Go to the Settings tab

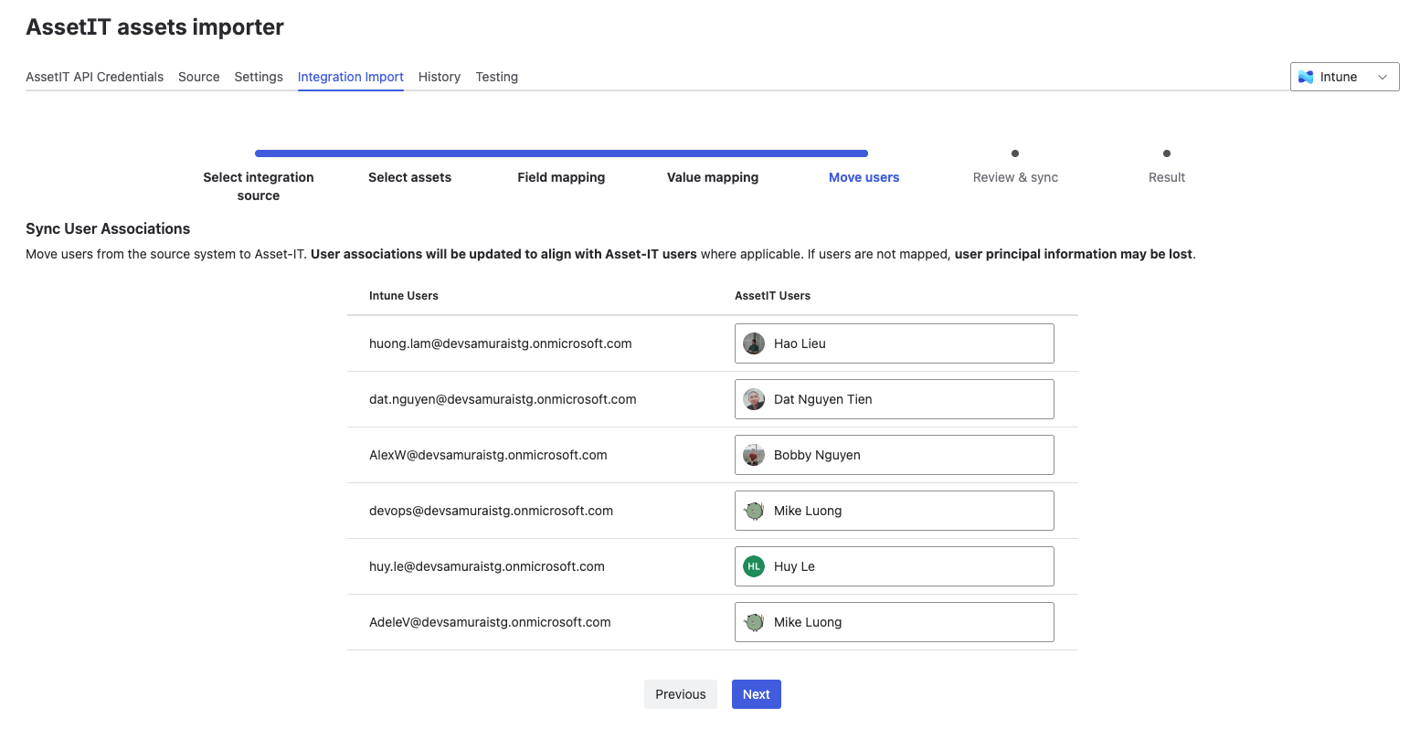[259, 77]
